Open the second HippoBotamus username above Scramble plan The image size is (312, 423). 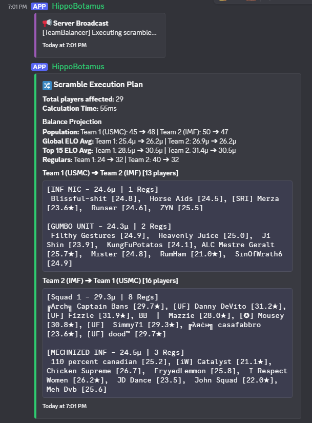coord(78,67)
